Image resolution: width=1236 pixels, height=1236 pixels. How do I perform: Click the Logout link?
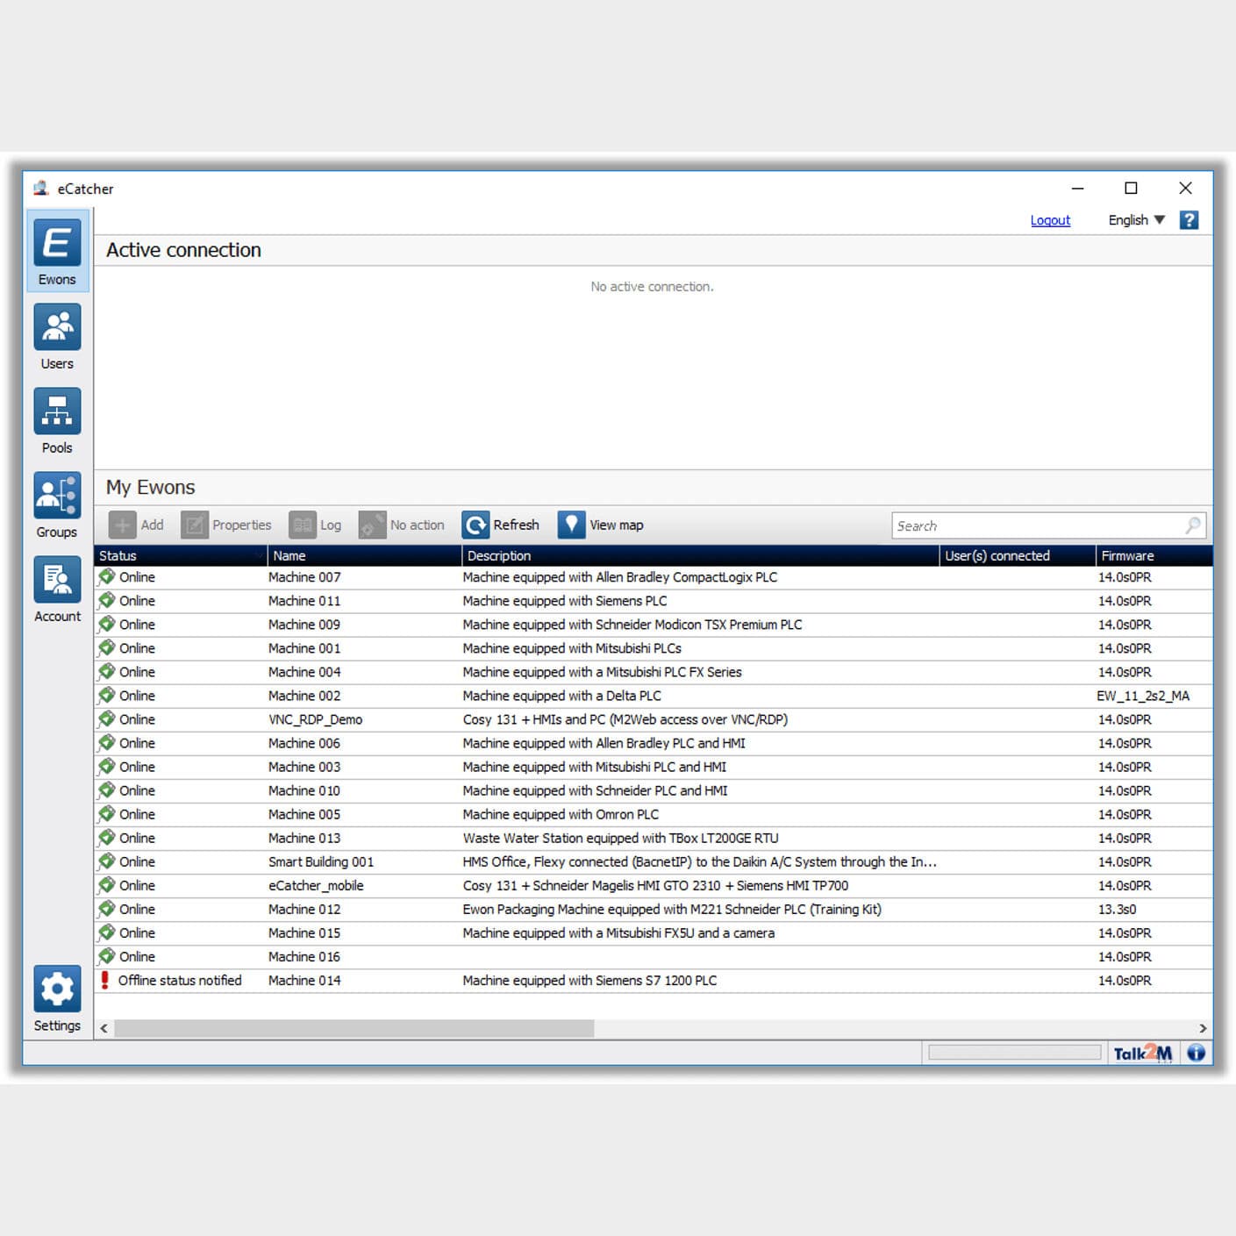tap(1050, 219)
